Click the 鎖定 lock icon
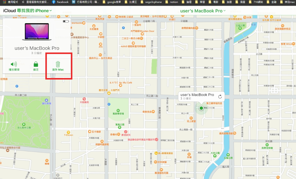The height and width of the screenshot is (179, 296). pyautogui.click(x=36, y=64)
